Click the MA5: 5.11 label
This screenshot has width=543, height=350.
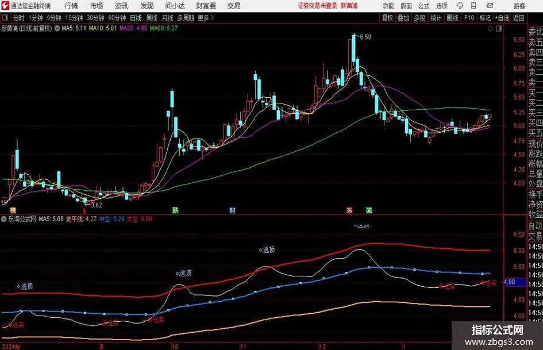click(74, 28)
